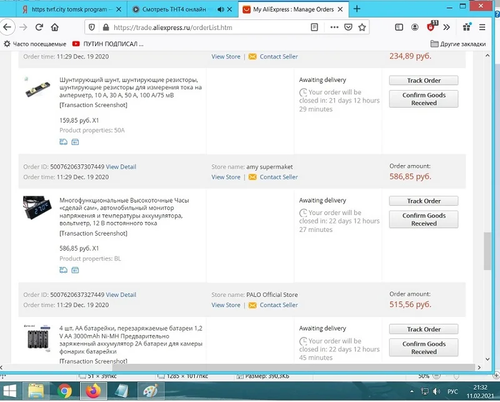Open the shunt resistor product thumbnail
Image resolution: width=500 pixels, height=402 pixels.
coord(37,87)
